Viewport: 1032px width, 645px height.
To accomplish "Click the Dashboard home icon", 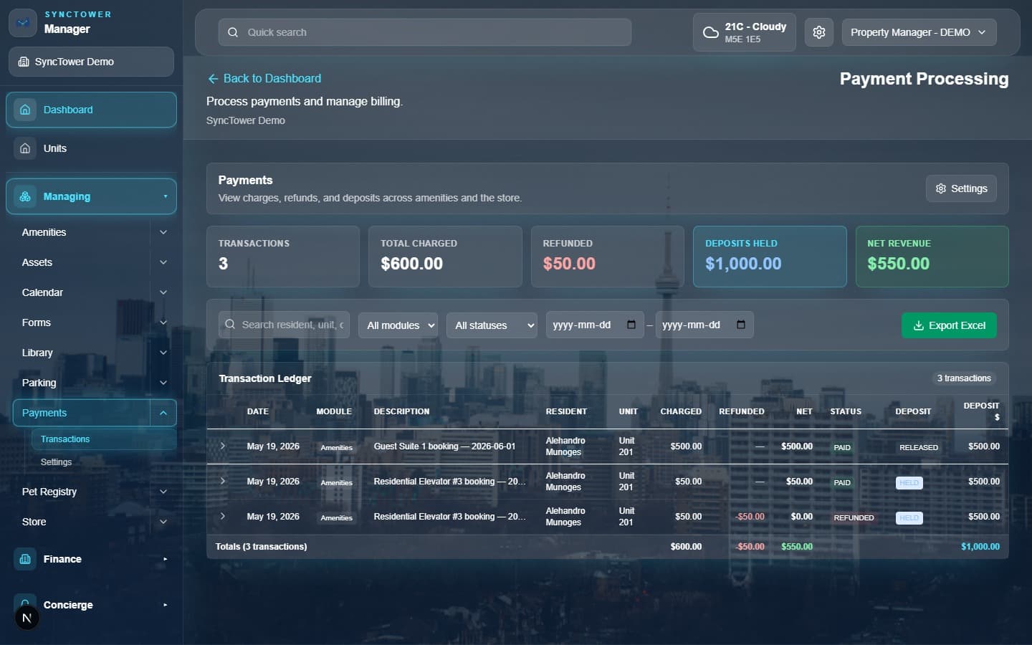I will point(25,110).
